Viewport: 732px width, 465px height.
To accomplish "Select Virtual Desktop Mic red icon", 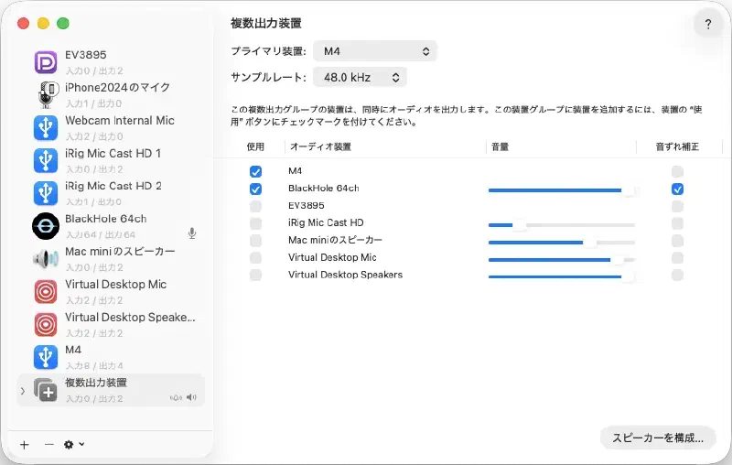I will click(45, 292).
